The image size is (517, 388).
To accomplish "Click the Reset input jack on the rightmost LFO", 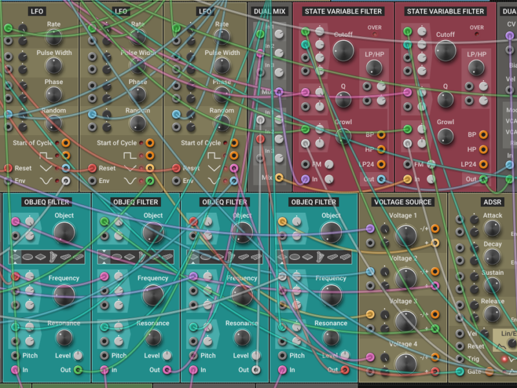I will point(176,168).
